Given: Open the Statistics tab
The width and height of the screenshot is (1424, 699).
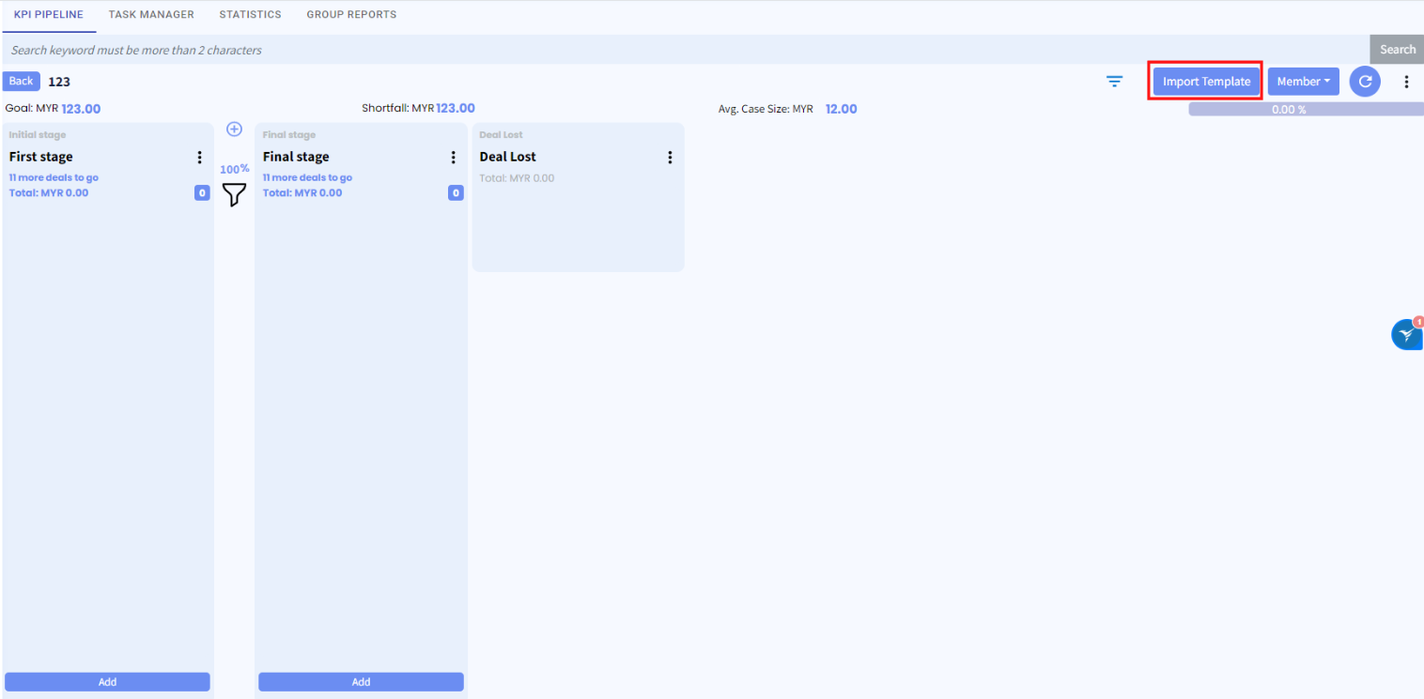Looking at the screenshot, I should coord(250,15).
